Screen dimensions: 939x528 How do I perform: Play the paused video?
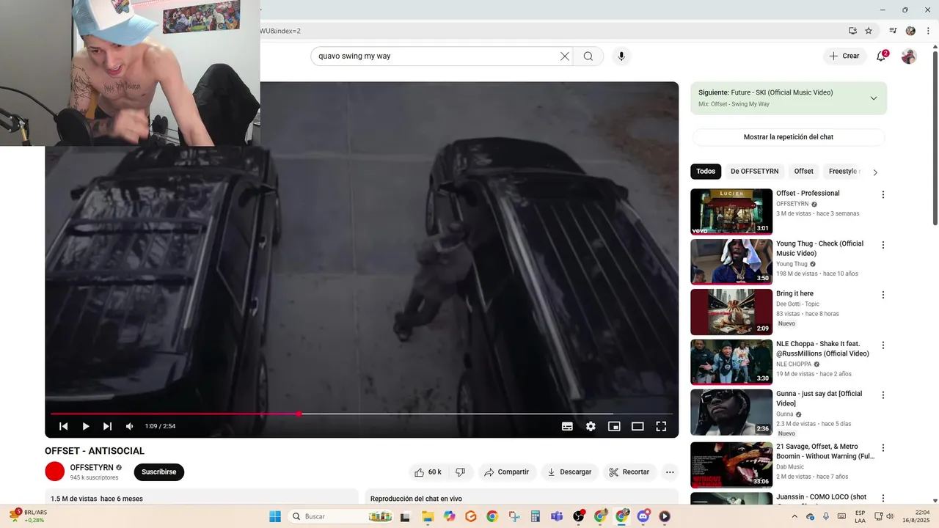(x=86, y=426)
